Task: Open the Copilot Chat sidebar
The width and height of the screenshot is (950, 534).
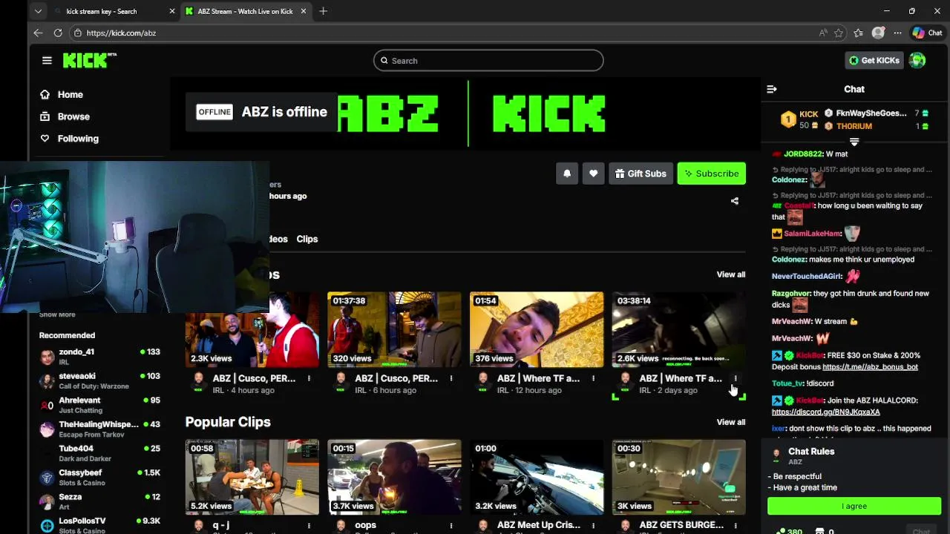Action: [x=927, y=33]
